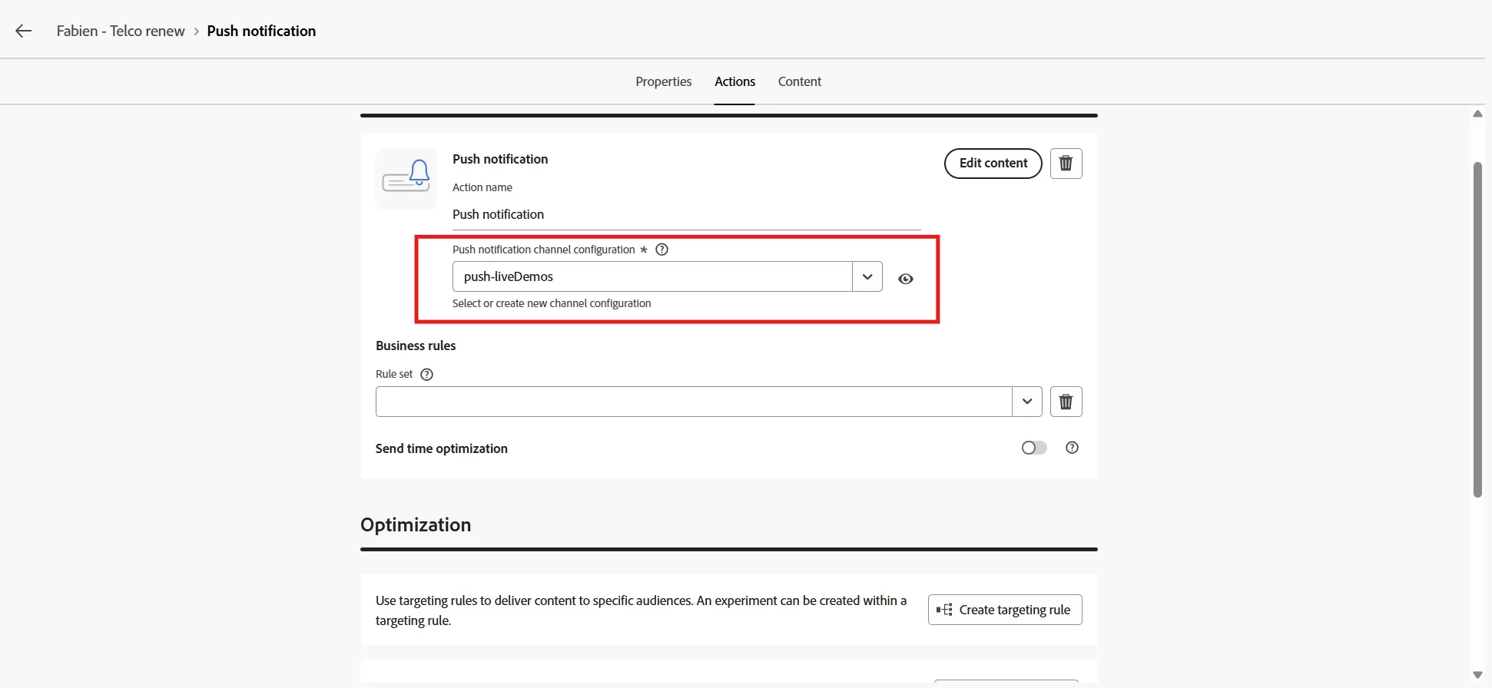Viewport: 1492px width, 688px height.
Task: Click 'Select or create new channel configuration' text
Action: pyautogui.click(x=552, y=303)
